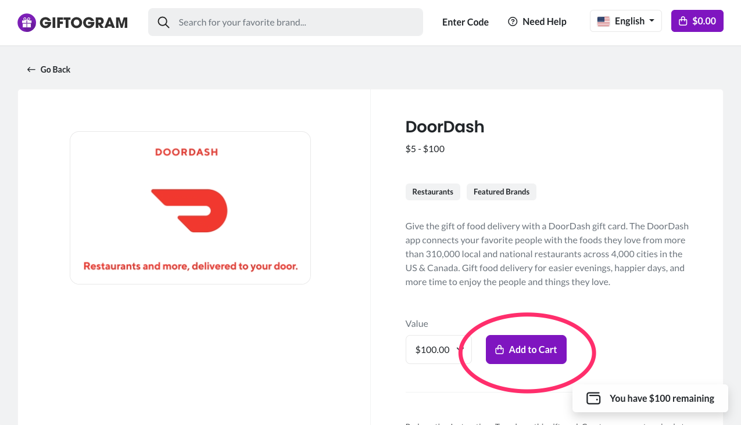Click the Go Back arrow icon
Viewport: 741px width, 425px height.
click(31, 70)
